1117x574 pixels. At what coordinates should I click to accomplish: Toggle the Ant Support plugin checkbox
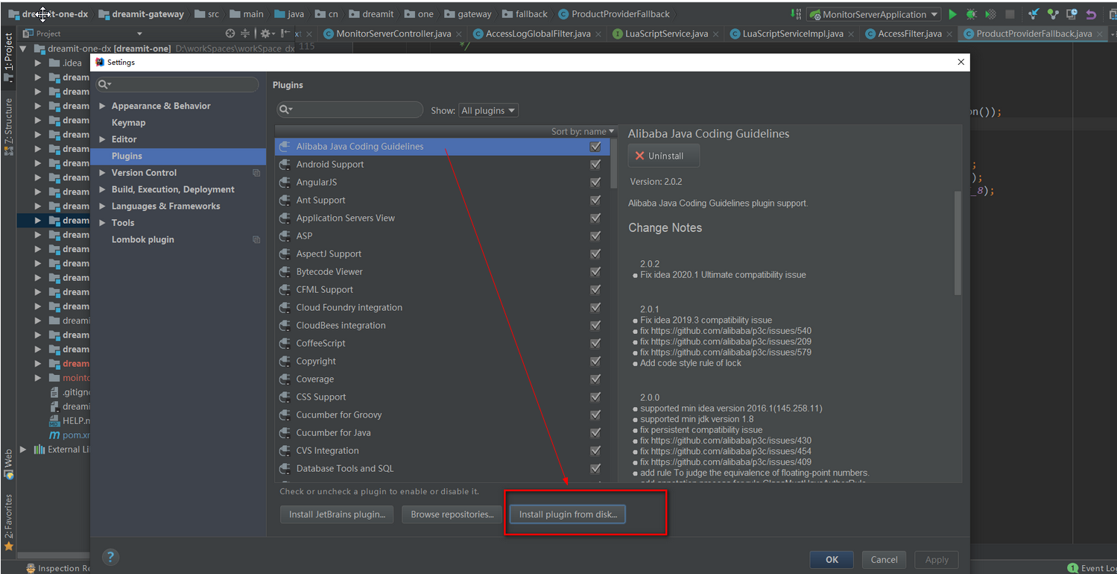tap(595, 201)
